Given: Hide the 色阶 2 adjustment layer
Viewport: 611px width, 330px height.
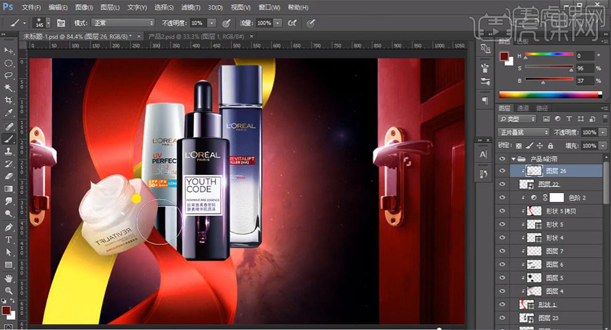Looking at the screenshot, I should [502, 198].
